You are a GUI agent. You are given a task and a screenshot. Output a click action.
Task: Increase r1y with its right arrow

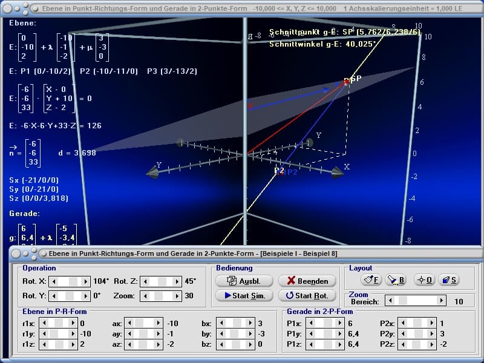coord(73,333)
